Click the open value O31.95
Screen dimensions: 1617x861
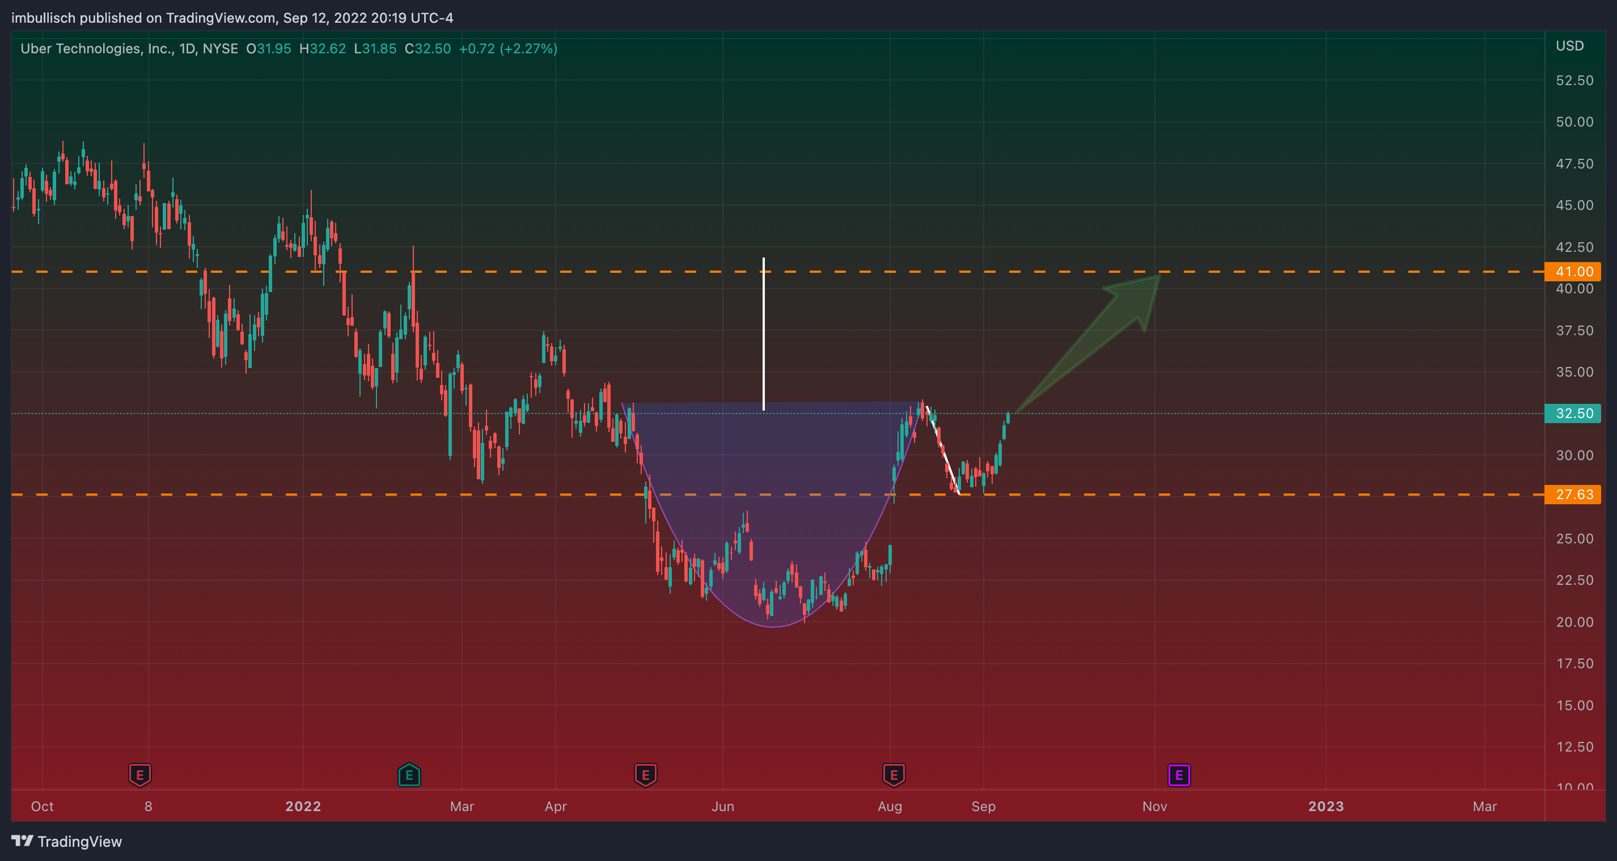click(269, 48)
